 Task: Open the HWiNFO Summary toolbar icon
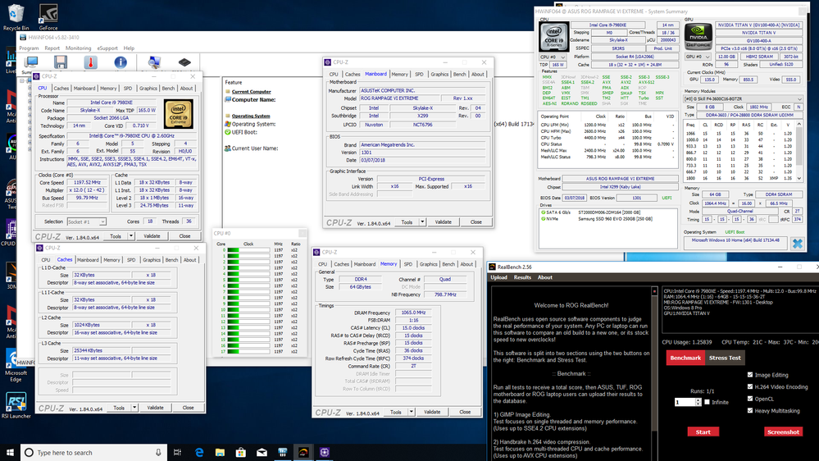coord(31,62)
